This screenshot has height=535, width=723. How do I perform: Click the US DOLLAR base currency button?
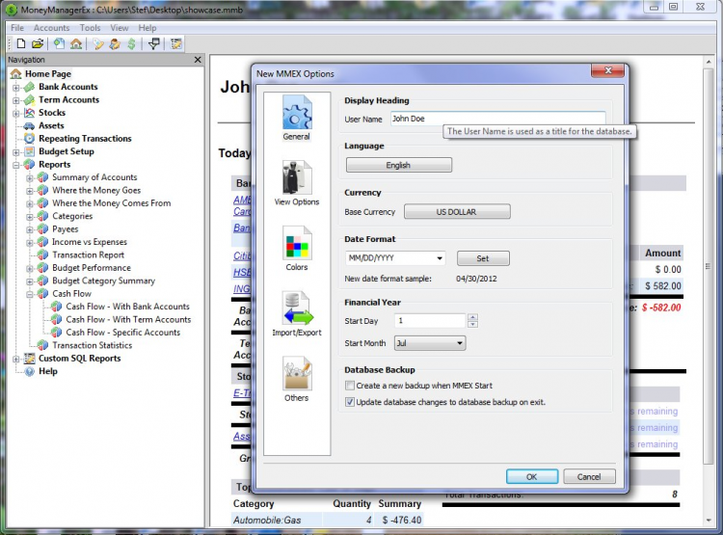(x=457, y=212)
